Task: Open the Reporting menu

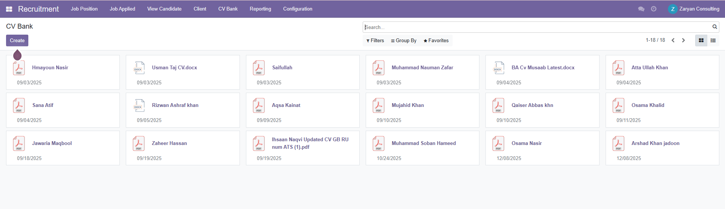Action: [x=260, y=9]
